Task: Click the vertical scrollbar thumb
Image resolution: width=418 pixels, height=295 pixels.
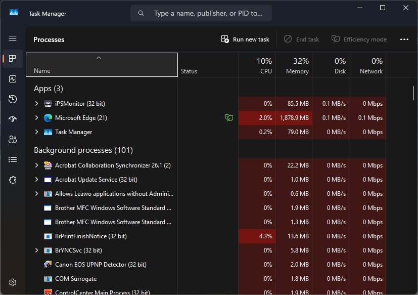Action: click(413, 93)
